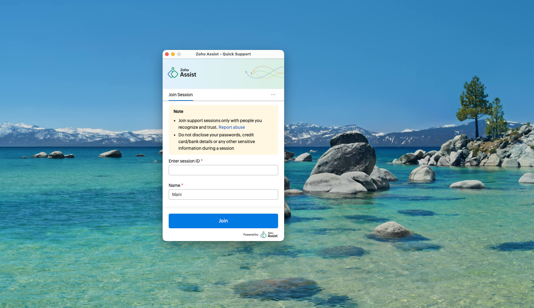Viewport: 534px width, 308px height.
Task: Select the Join Session tab
Action: click(181, 95)
